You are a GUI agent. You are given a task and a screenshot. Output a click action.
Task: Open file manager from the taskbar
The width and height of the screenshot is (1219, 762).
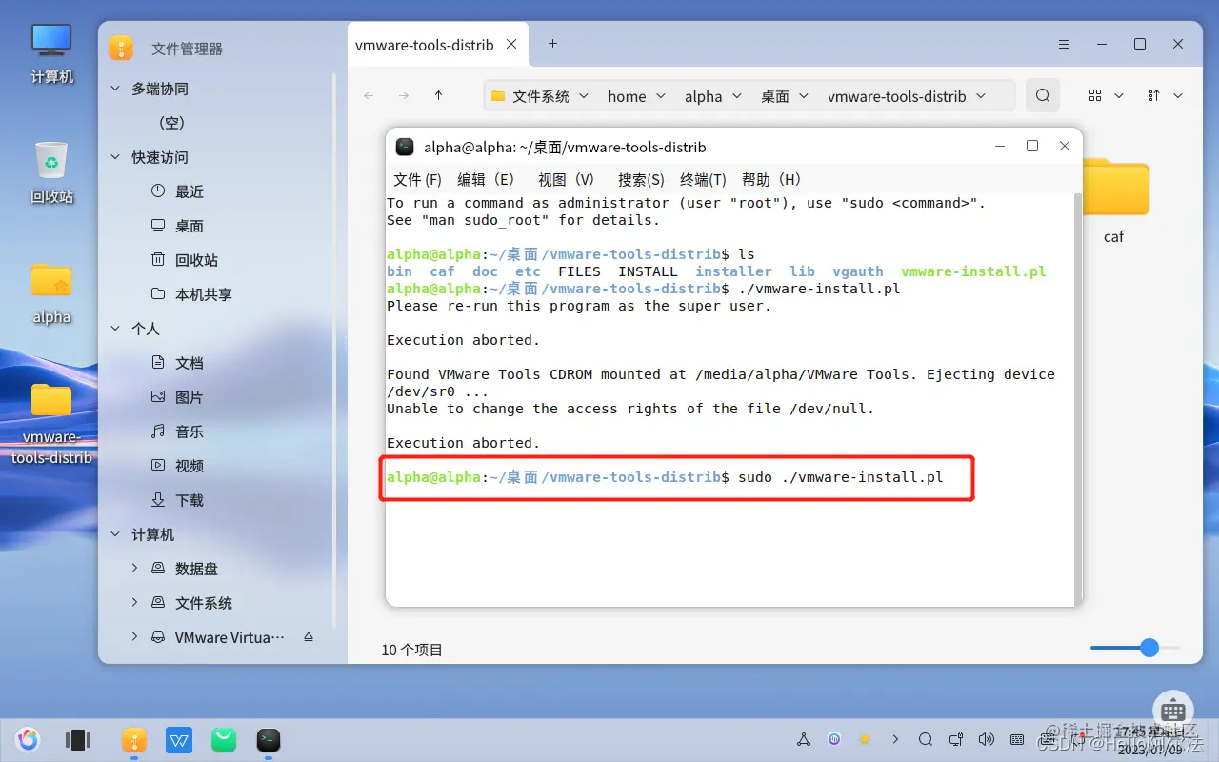(133, 739)
